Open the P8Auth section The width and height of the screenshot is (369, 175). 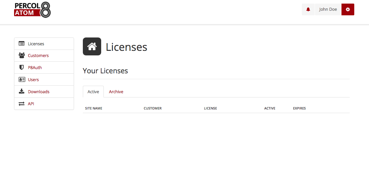coord(44,67)
